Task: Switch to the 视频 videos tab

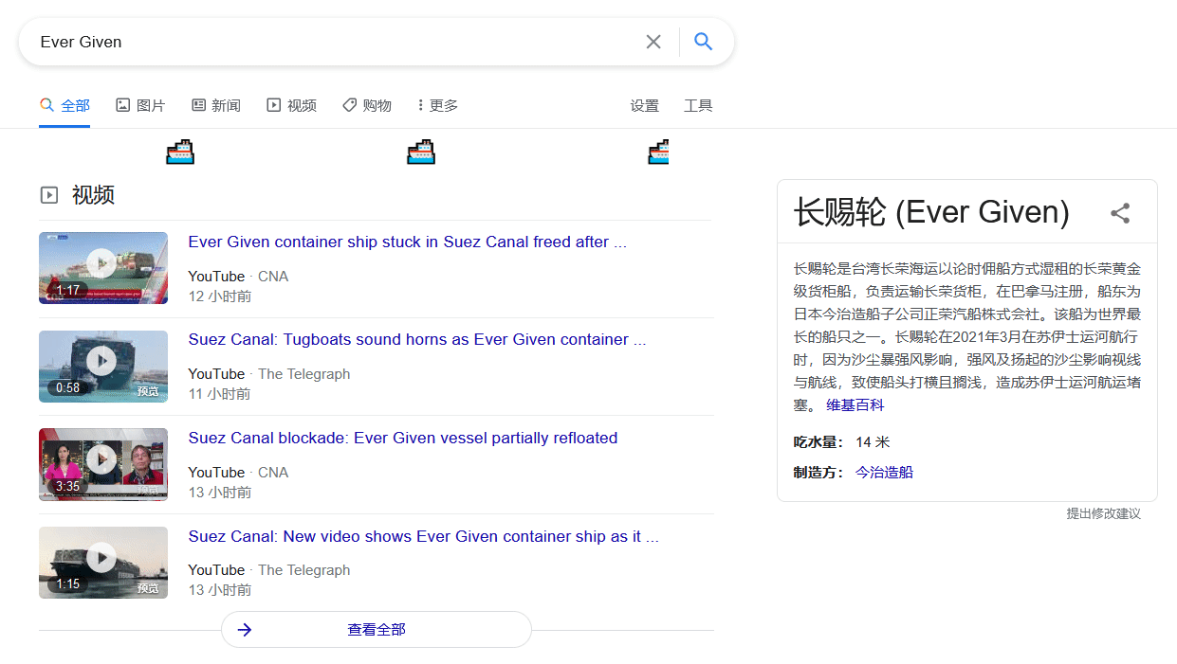Action: tap(291, 105)
